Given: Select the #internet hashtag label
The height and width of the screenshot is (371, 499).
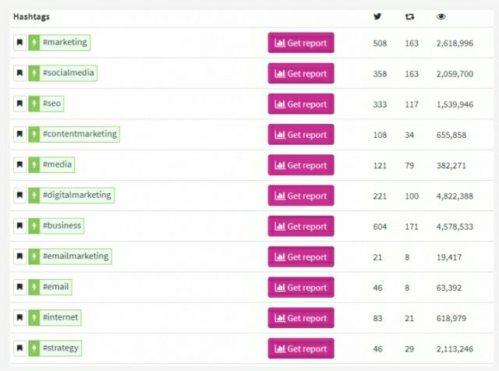Looking at the screenshot, I should [x=61, y=317].
